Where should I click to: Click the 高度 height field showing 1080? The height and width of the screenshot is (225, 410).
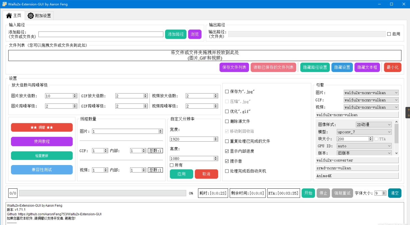(x=194, y=159)
